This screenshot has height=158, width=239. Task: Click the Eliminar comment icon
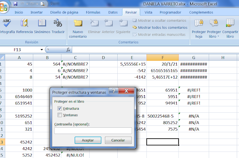(94, 26)
